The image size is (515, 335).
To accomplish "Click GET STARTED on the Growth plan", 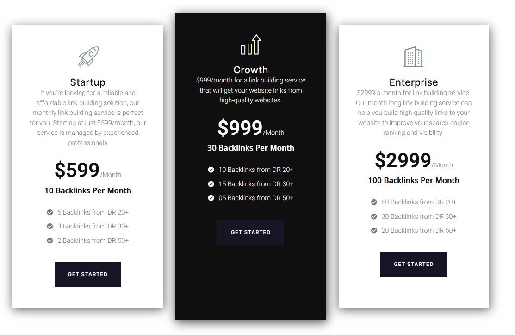I will [x=250, y=232].
